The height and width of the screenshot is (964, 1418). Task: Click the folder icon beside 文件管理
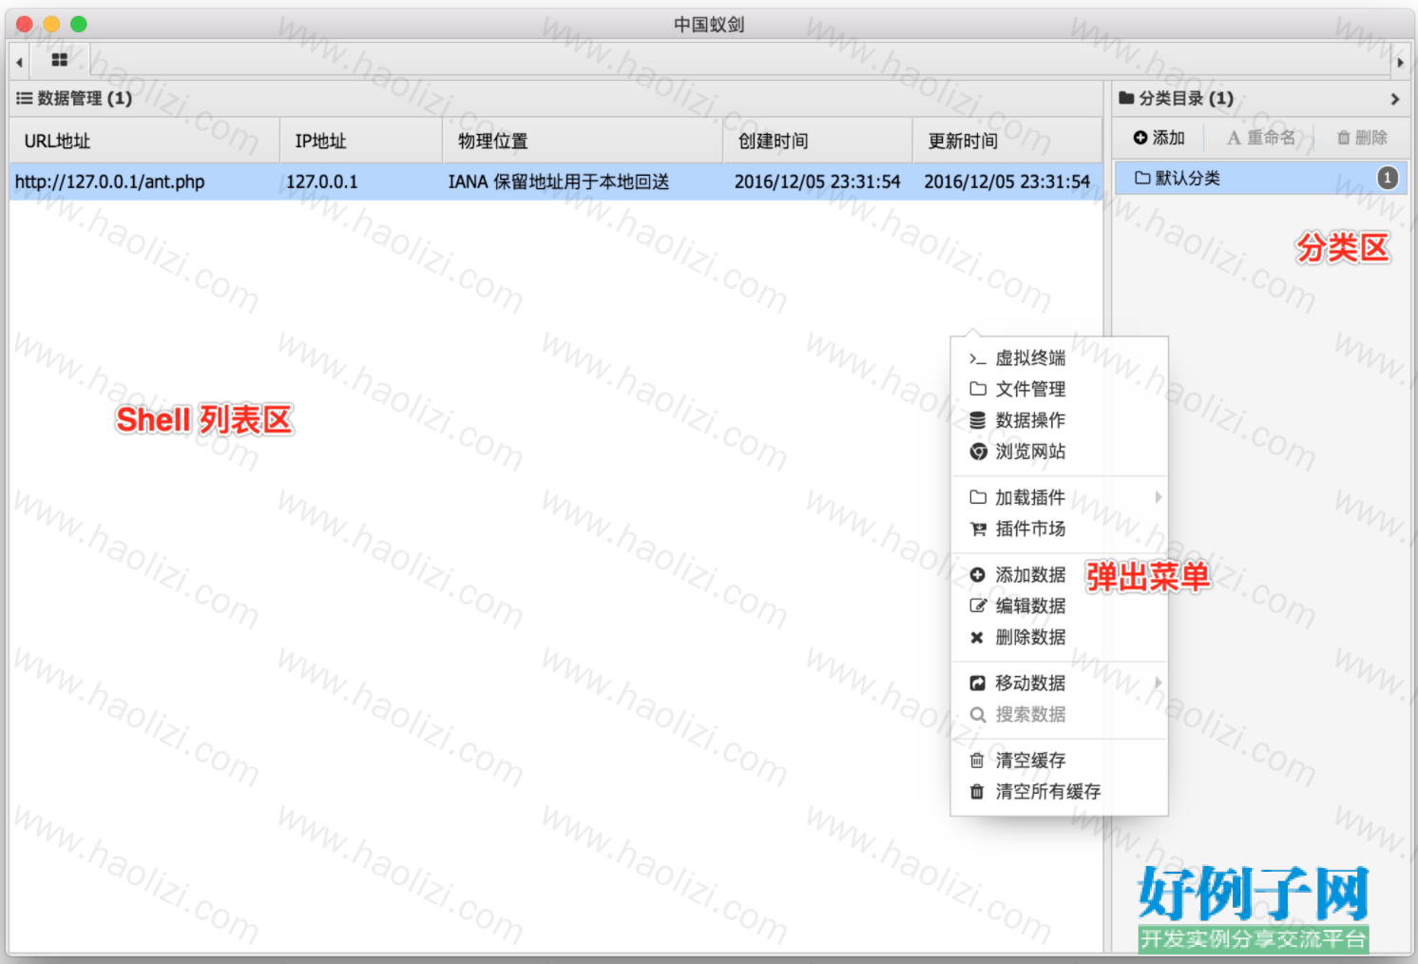click(977, 389)
